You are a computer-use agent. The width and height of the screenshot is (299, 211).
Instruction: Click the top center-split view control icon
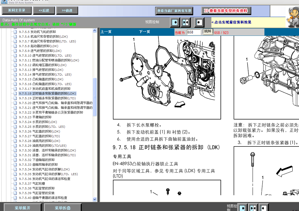pyautogui.click(x=185, y=22)
